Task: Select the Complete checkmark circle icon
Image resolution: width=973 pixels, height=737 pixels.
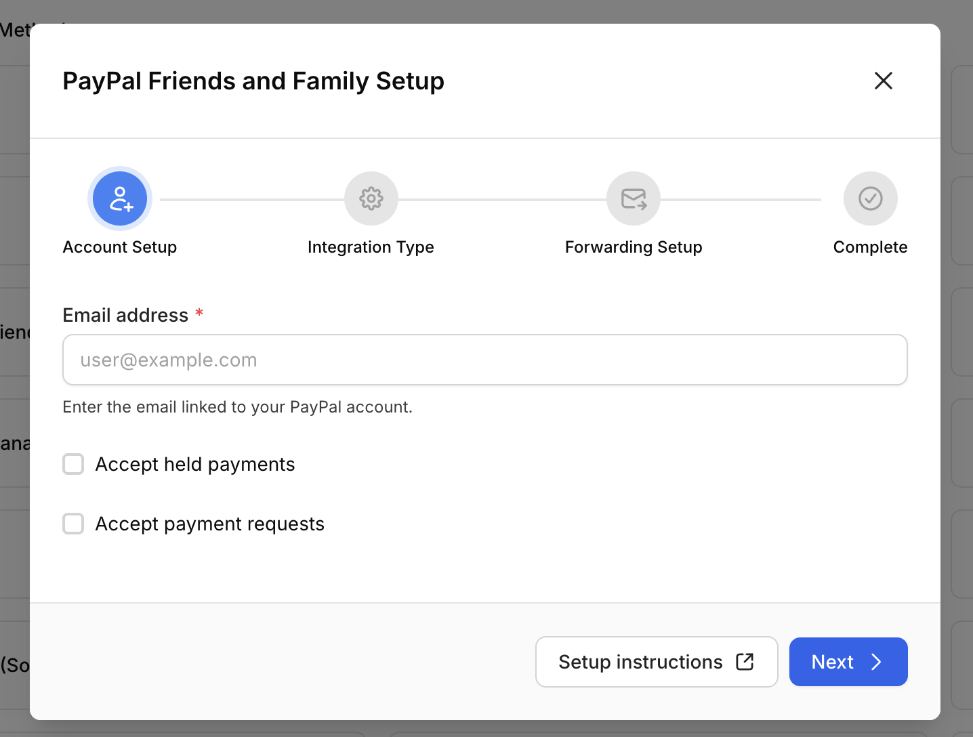Action: pos(871,198)
